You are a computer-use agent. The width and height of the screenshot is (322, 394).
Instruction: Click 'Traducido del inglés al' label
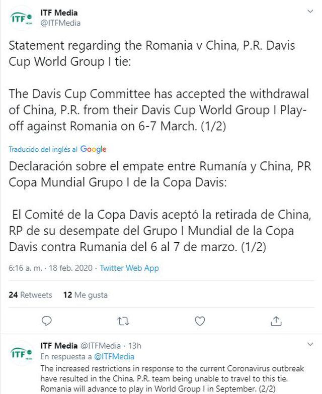coord(43,149)
